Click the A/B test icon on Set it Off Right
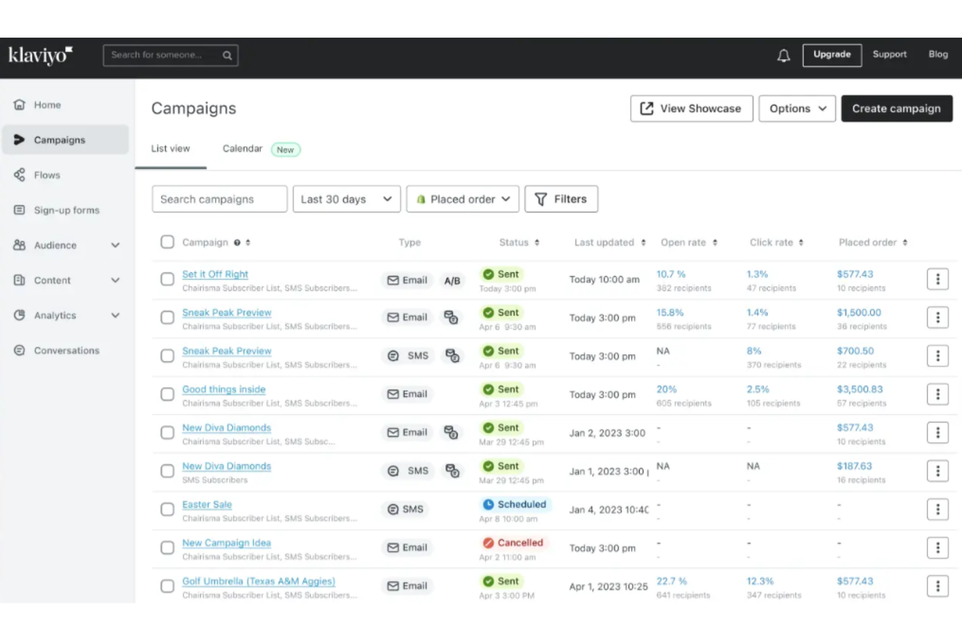Screen dimensions: 962x641 [452, 280]
